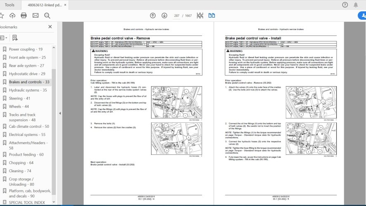The width and height of the screenshot is (366, 206).
Task: Follow link Cab tilting system - Tilt in the cab on Remove page
Action: coord(112,83)
